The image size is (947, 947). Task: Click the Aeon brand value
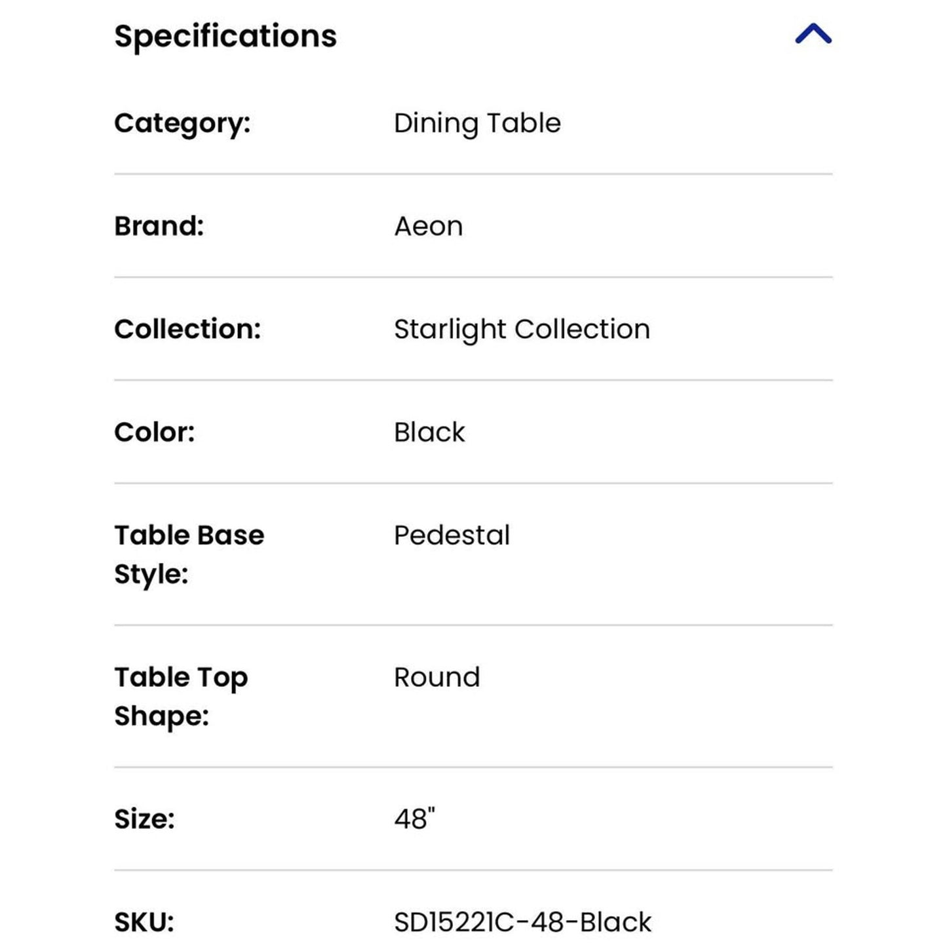tap(429, 226)
